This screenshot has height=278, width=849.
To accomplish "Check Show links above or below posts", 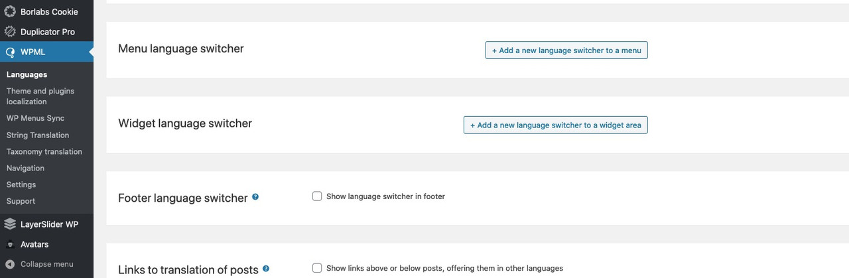I will 317,268.
